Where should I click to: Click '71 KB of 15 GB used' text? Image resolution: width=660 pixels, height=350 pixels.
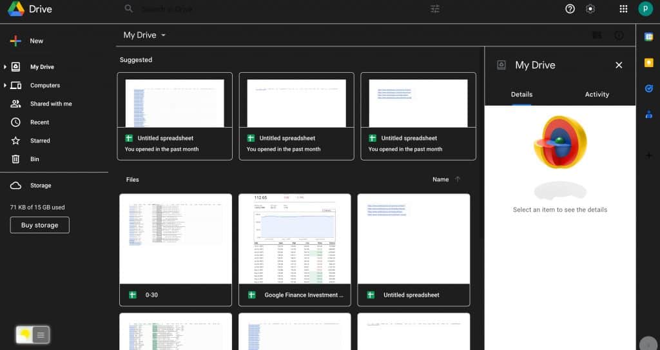tap(37, 207)
